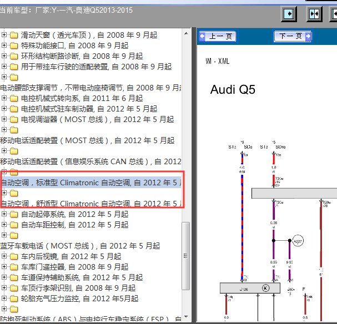The image size is (337, 324).
Task: Click the J126 component box in diagram
Action: pyautogui.click(x=250, y=288)
